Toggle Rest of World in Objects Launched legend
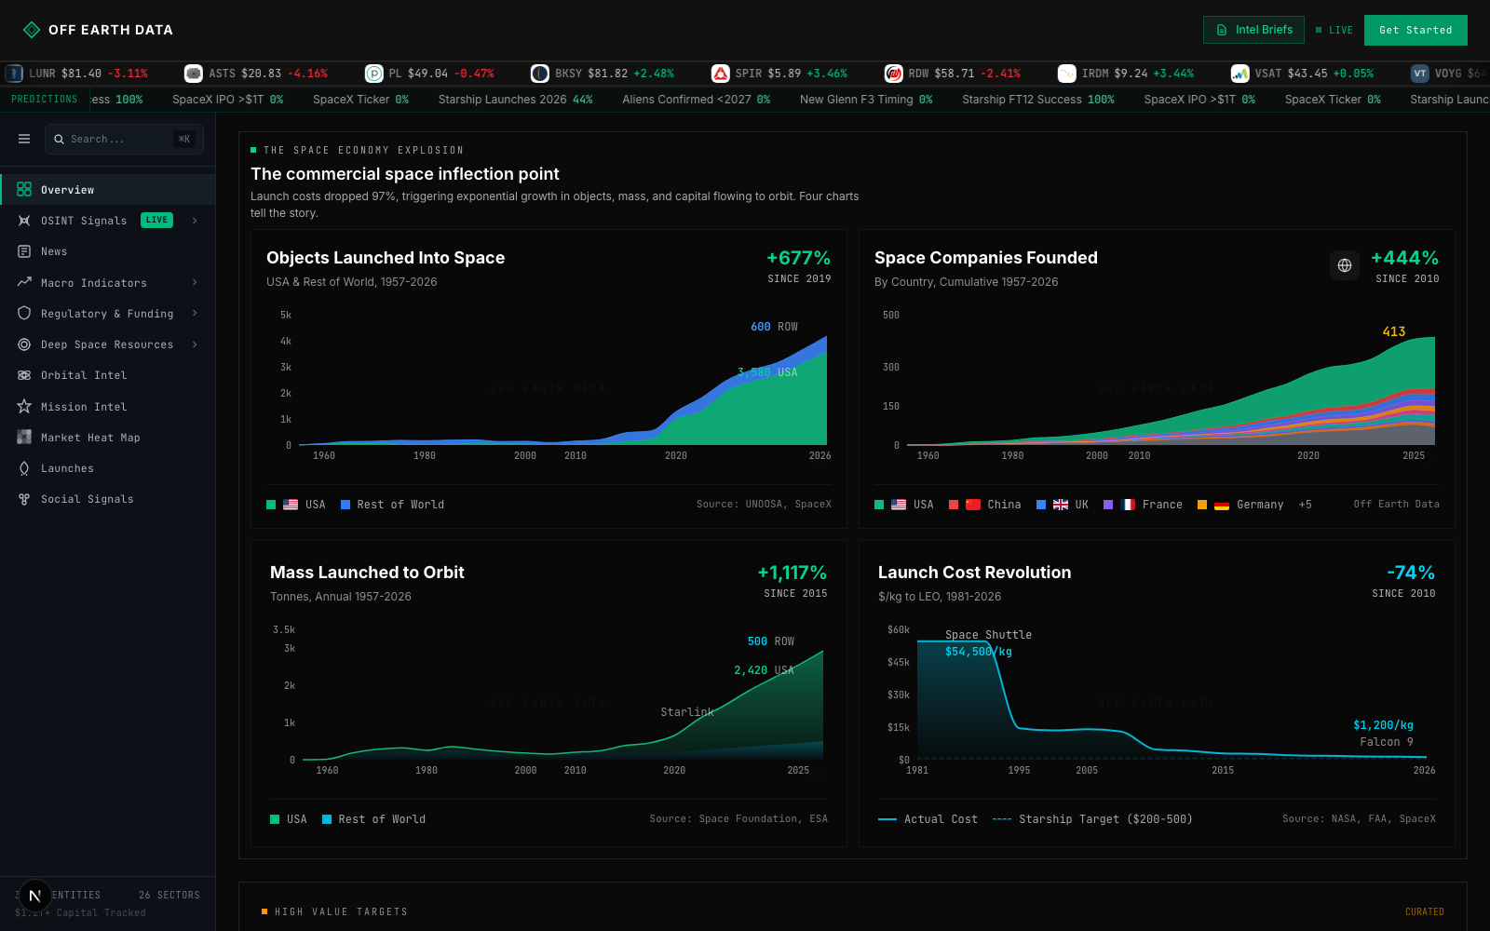This screenshot has height=931, width=1490. pos(392,505)
